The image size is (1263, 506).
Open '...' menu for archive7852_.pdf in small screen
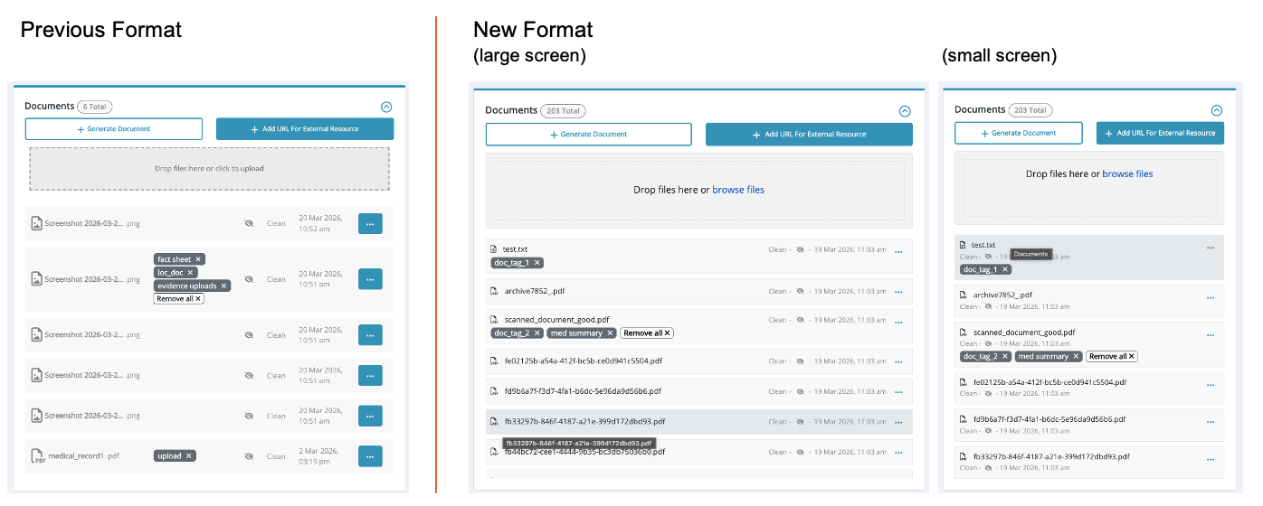point(1211,297)
